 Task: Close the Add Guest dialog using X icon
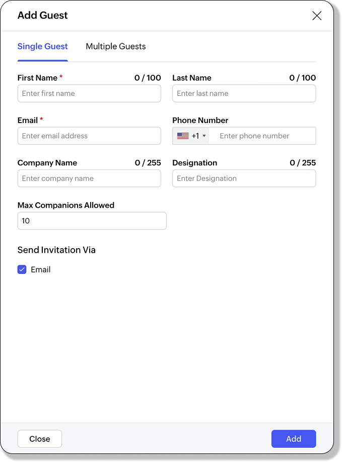(x=317, y=16)
